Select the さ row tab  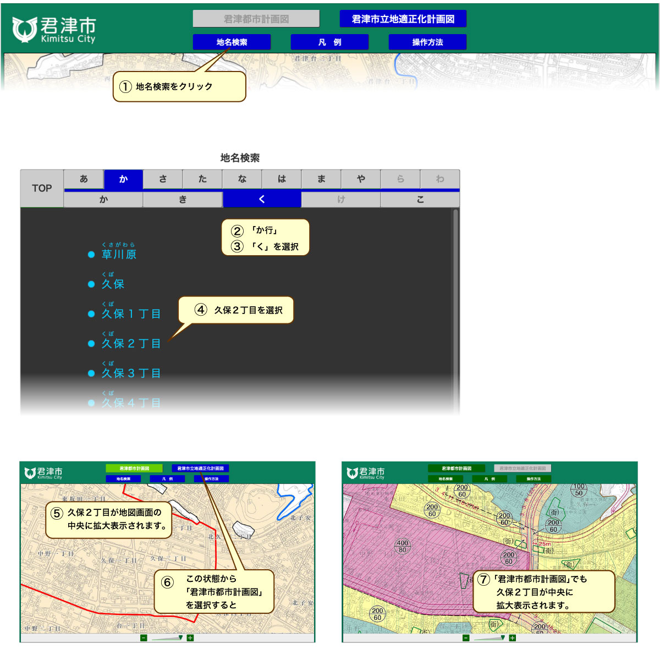(x=163, y=179)
